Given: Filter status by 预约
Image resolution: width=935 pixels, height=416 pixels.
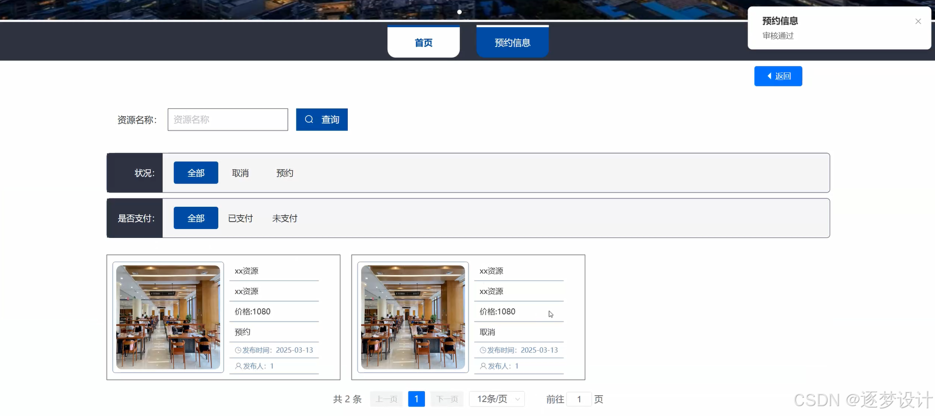Looking at the screenshot, I should [x=285, y=173].
